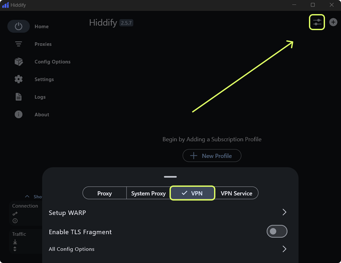Select the checked VPN mode segment

pos(192,193)
